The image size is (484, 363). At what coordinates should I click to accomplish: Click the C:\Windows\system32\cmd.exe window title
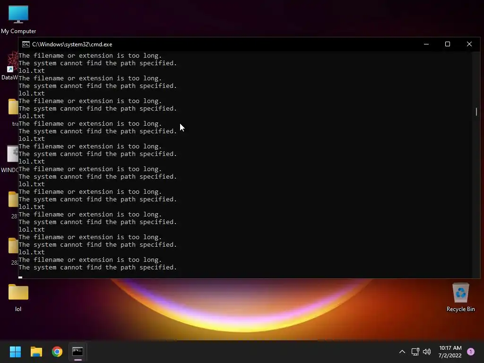[x=72, y=44]
